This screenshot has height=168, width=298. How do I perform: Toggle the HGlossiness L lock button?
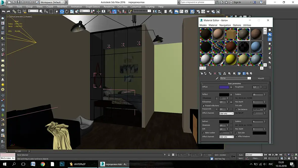coord(217,98)
